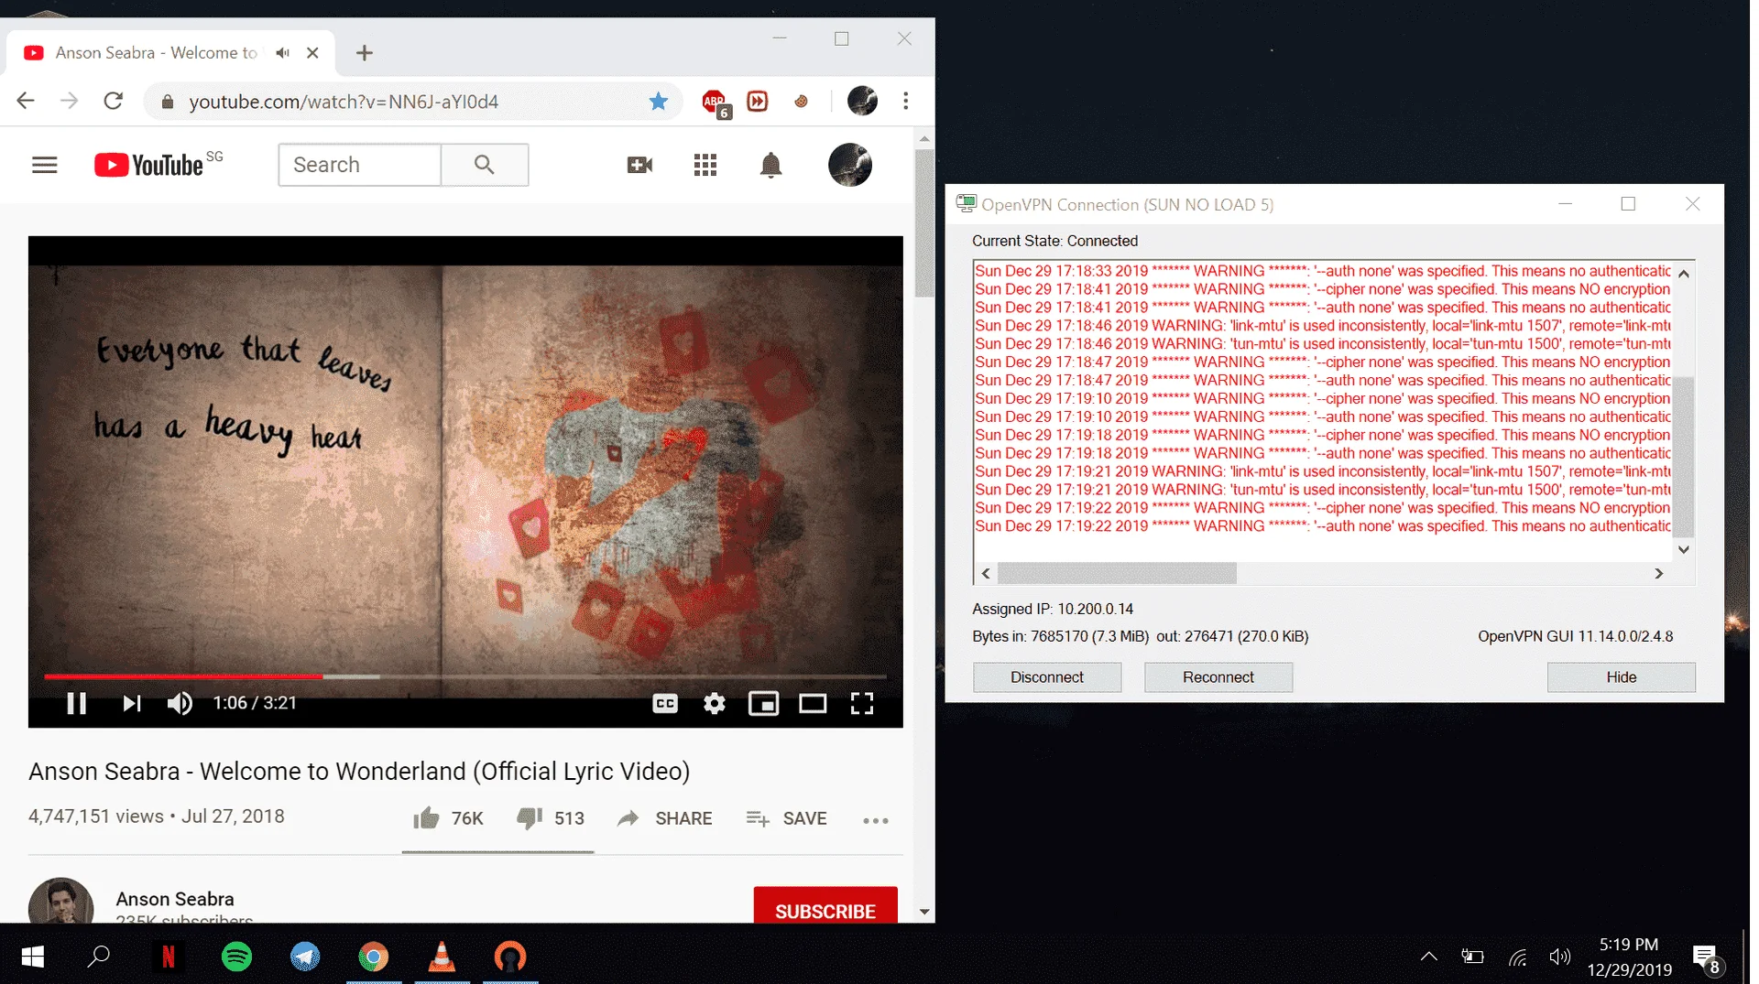Click OpenVPN log horizontal scrollbar thumb
This screenshot has height=984, width=1759.
tap(1117, 573)
